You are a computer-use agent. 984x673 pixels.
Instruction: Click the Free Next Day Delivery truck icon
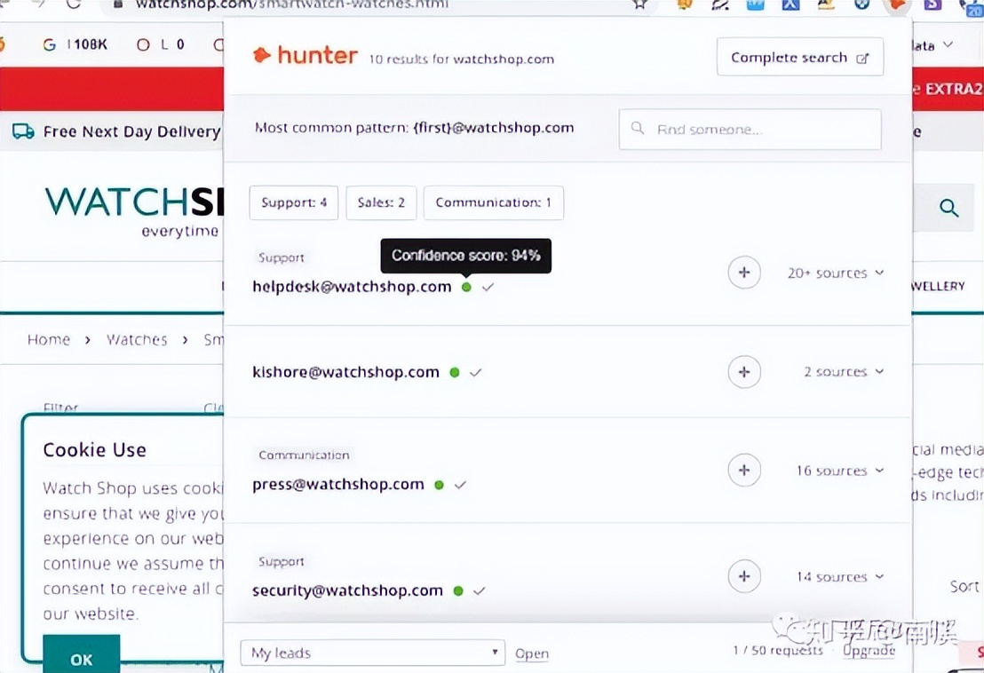pyautogui.click(x=23, y=131)
